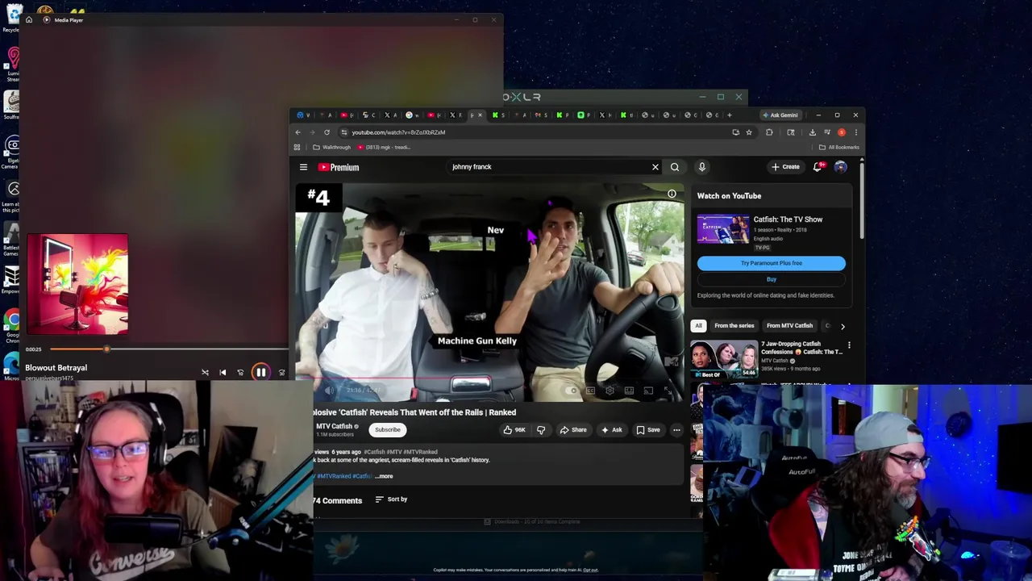
Task: Open the YouTube guide hamburger menu
Action: point(303,167)
